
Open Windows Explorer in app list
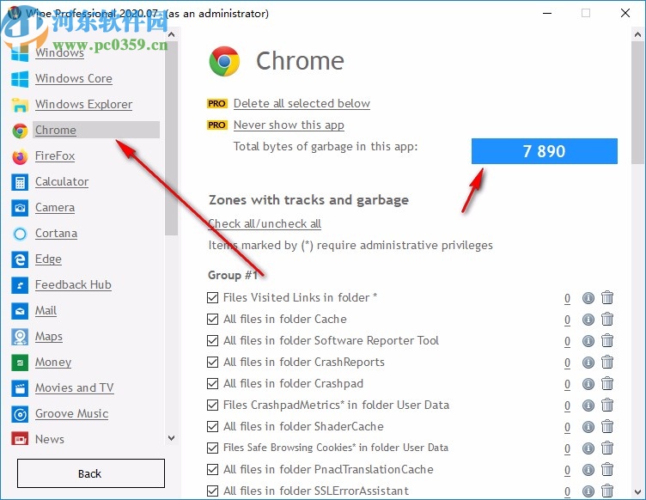click(83, 105)
